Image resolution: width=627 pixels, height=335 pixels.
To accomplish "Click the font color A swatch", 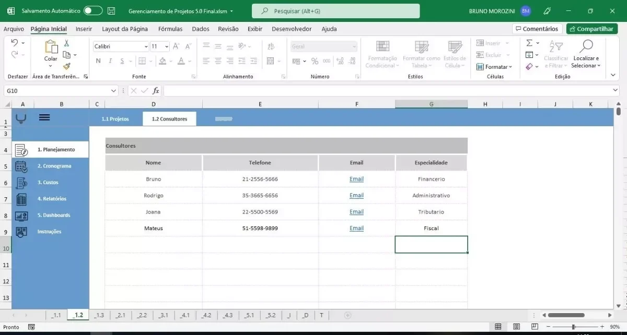I will point(181,61).
